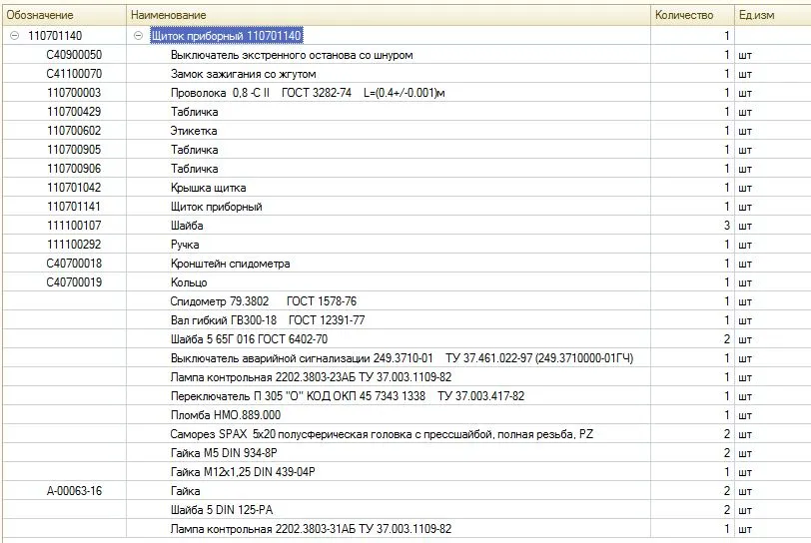Click the Ед.изм column header
The width and height of the screenshot is (811, 543).
773,15
